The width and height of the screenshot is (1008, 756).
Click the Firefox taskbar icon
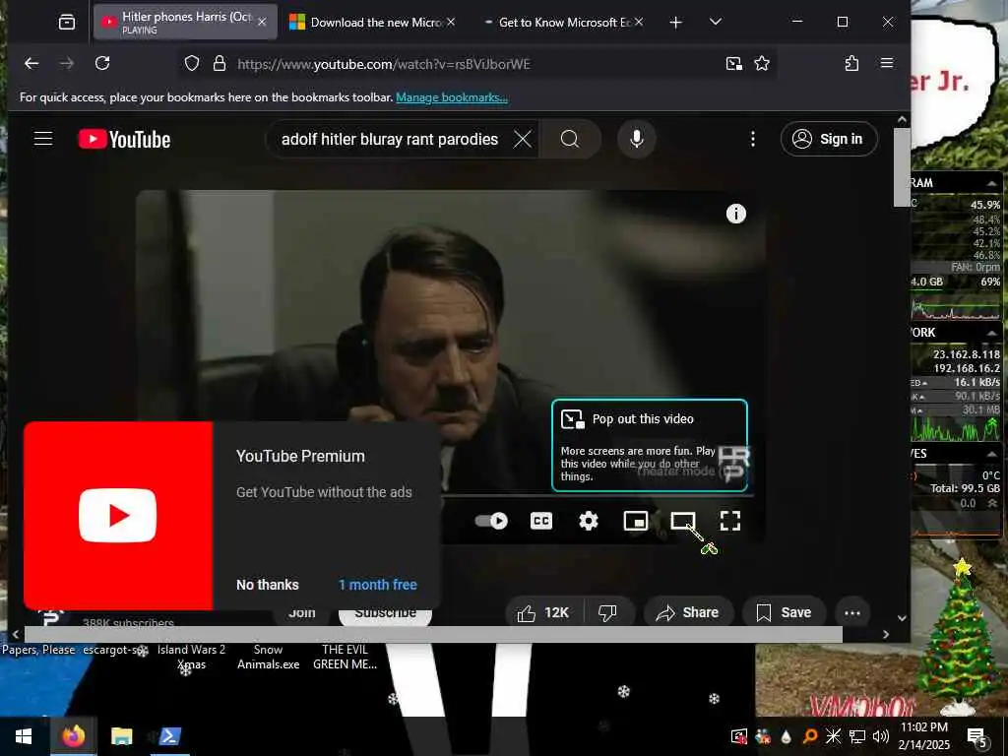click(73, 736)
